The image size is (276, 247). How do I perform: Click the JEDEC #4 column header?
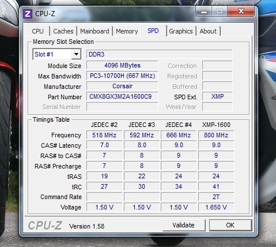[179, 125]
